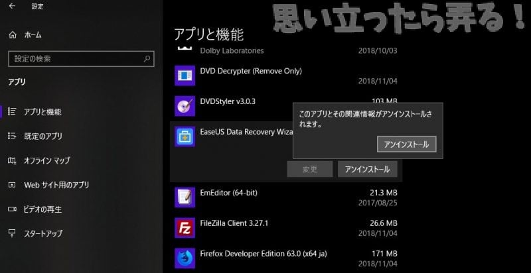The width and height of the screenshot is (531, 273).
Task: Click the startup sidebar icon
Action: point(12,233)
